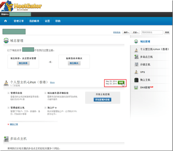Click the 跳转到域名 search input field
173x151 pixels.
(152, 32)
